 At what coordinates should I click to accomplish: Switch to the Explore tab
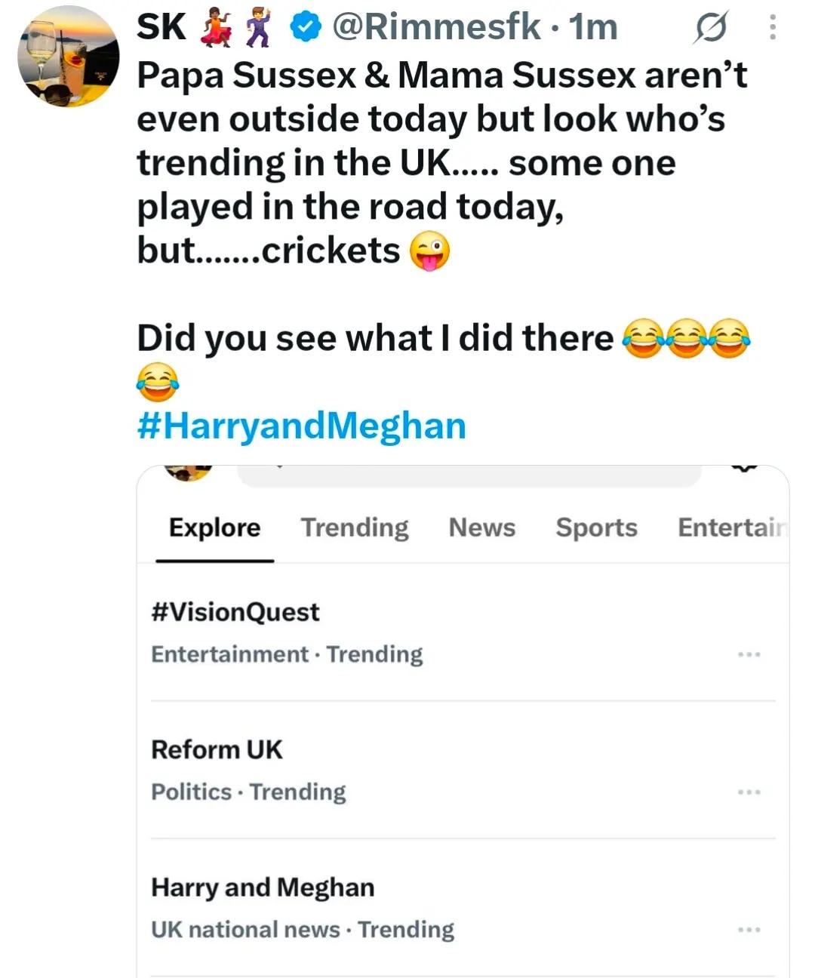pos(214,527)
